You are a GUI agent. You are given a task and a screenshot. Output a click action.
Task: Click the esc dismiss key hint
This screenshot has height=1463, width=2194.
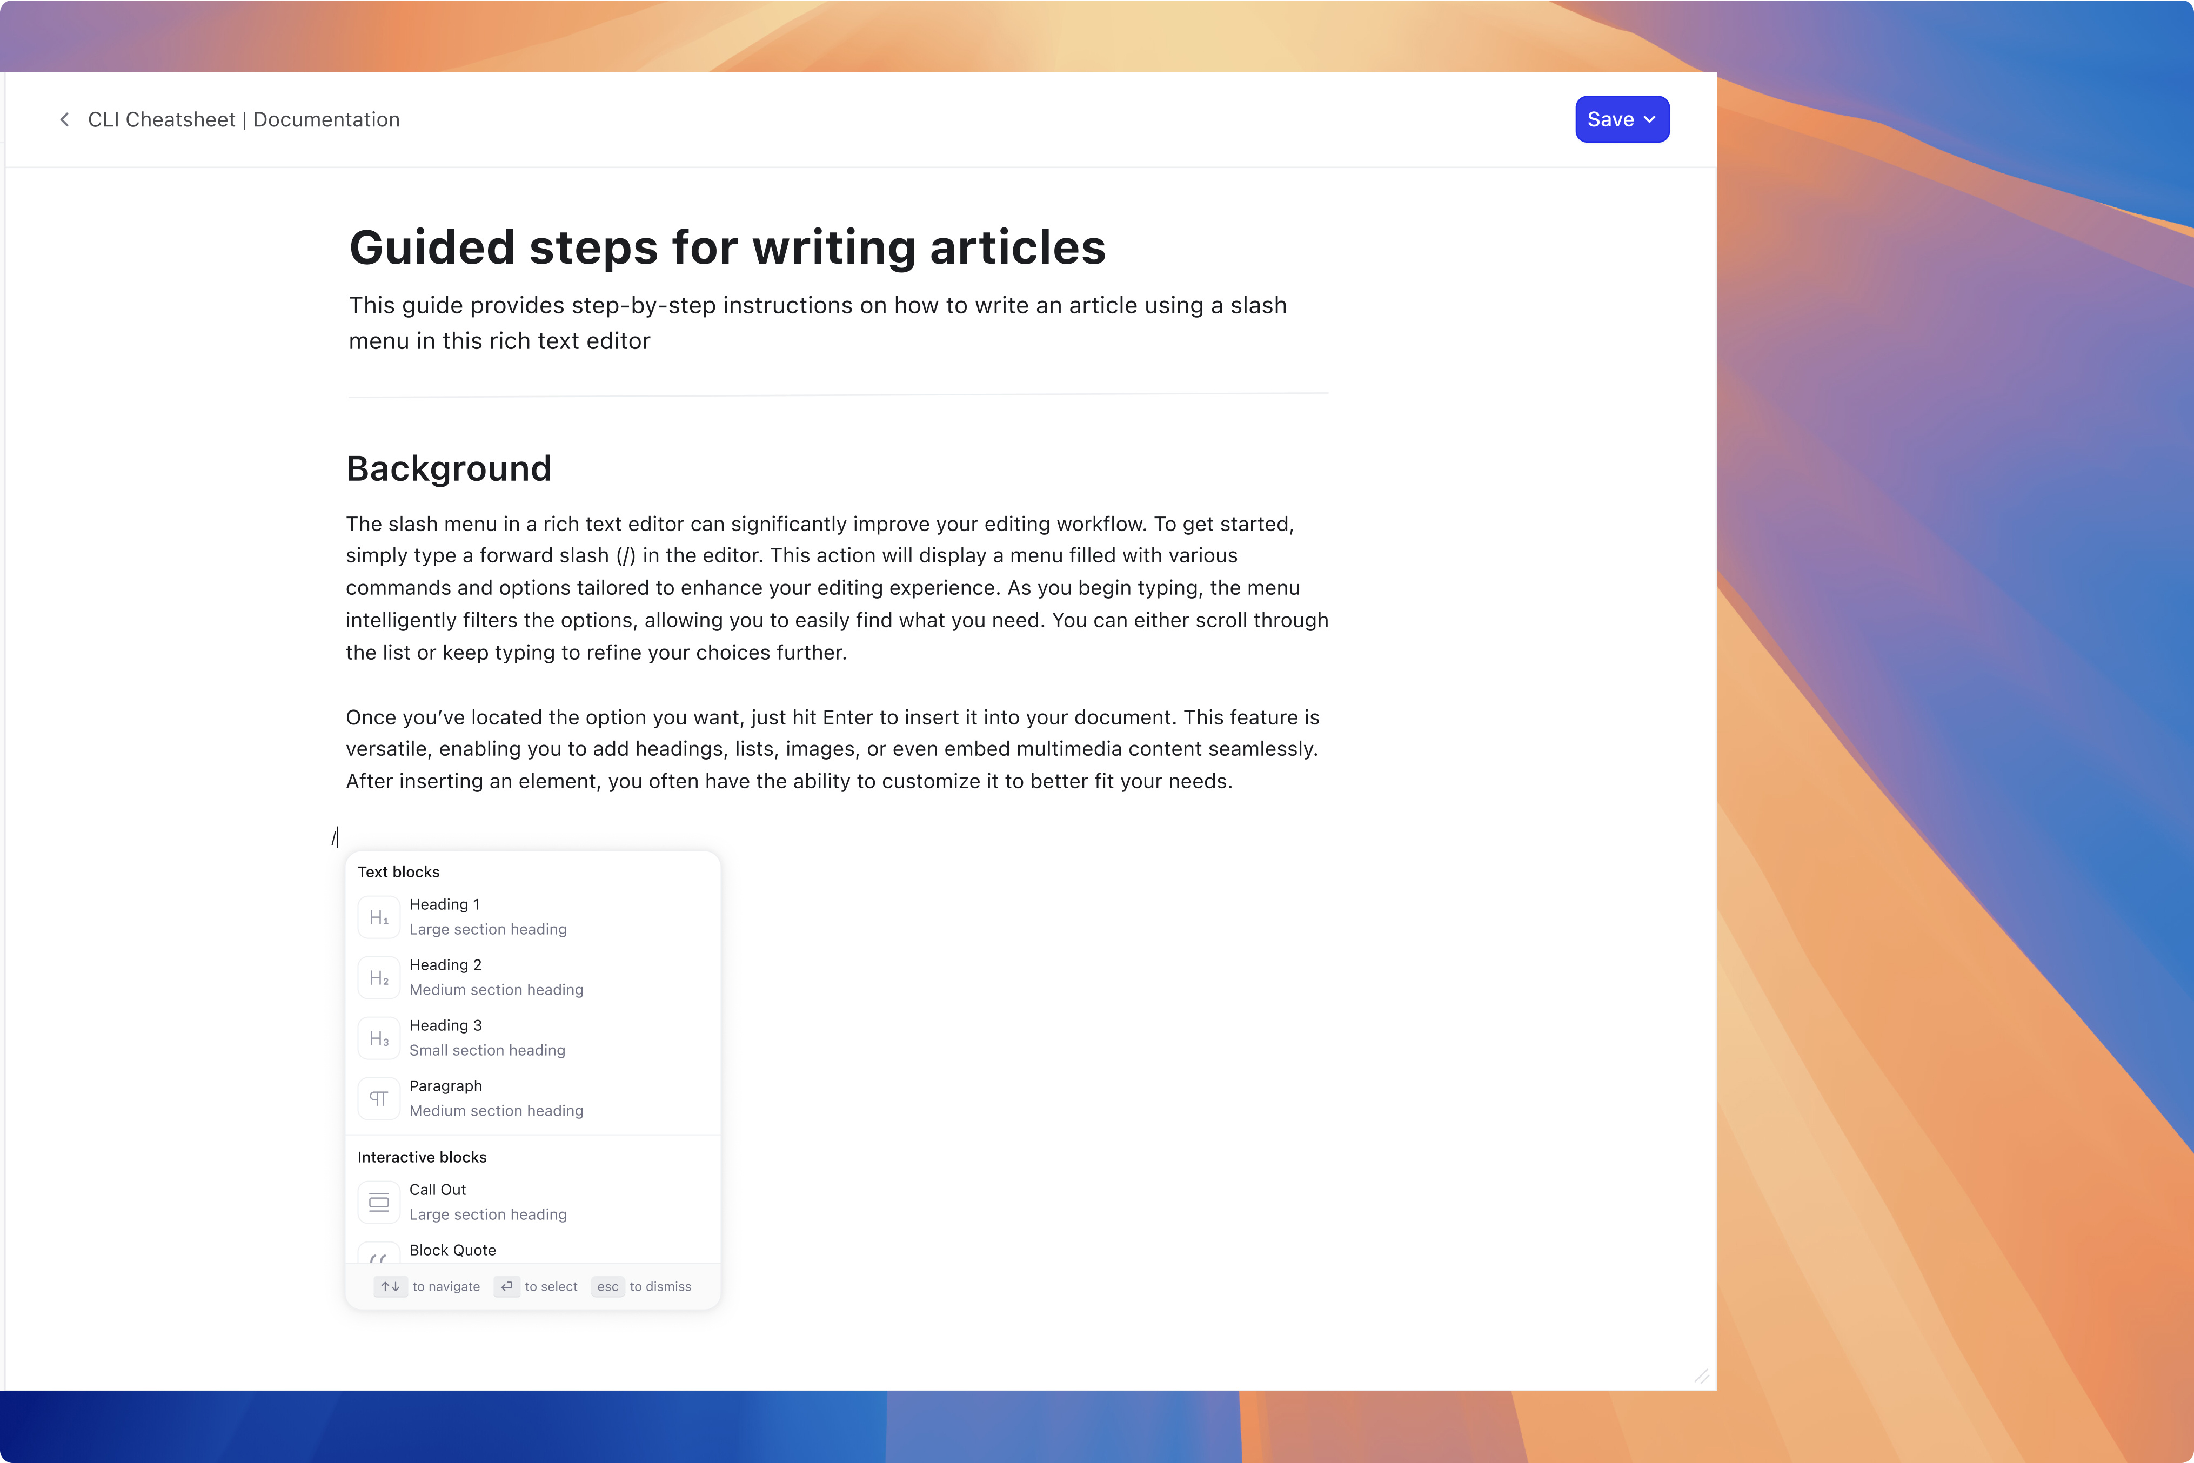(607, 1287)
